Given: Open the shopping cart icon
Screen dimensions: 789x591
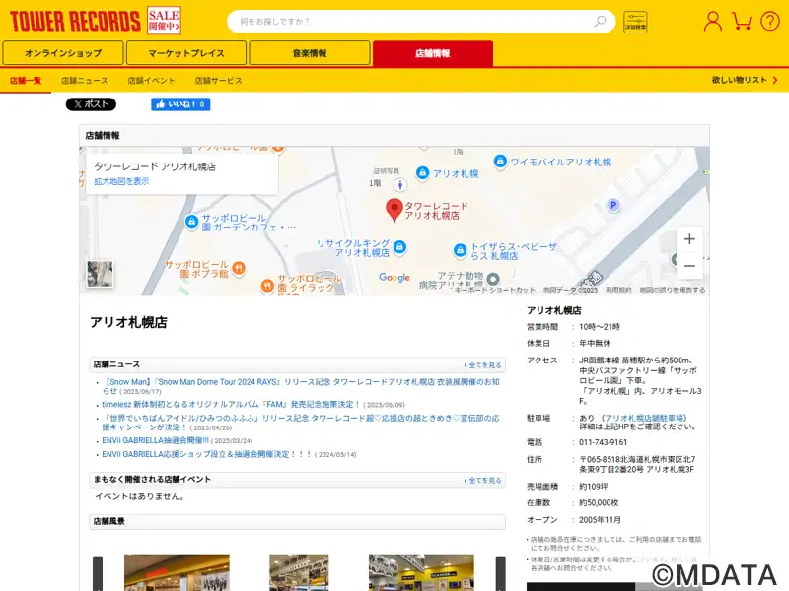Looking at the screenshot, I should point(742,21).
